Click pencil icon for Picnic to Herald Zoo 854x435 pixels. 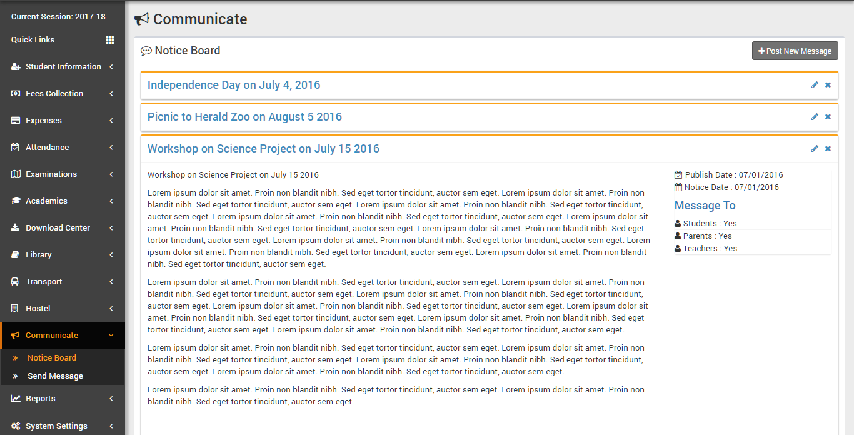[x=815, y=117]
